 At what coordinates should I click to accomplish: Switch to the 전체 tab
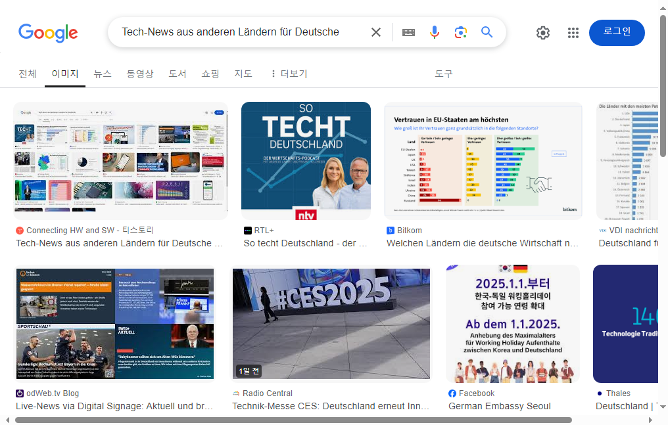click(27, 74)
